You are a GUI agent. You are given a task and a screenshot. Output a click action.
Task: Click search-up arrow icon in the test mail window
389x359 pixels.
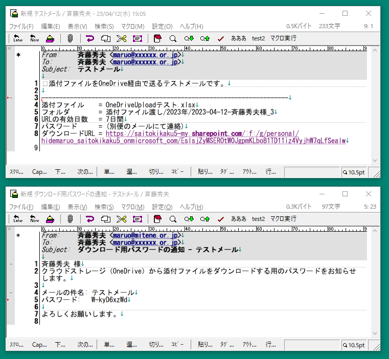205,38
